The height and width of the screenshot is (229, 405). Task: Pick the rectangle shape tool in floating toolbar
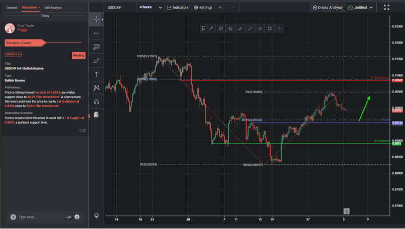[x=269, y=28]
